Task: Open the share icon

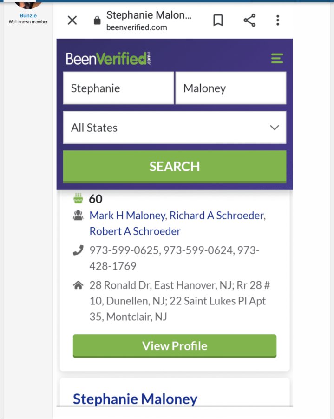Action: (249, 20)
